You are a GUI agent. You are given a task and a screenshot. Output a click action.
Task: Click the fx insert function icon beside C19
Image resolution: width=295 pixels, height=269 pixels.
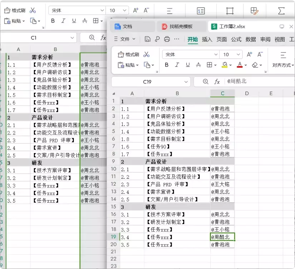pyautogui.click(x=217, y=82)
